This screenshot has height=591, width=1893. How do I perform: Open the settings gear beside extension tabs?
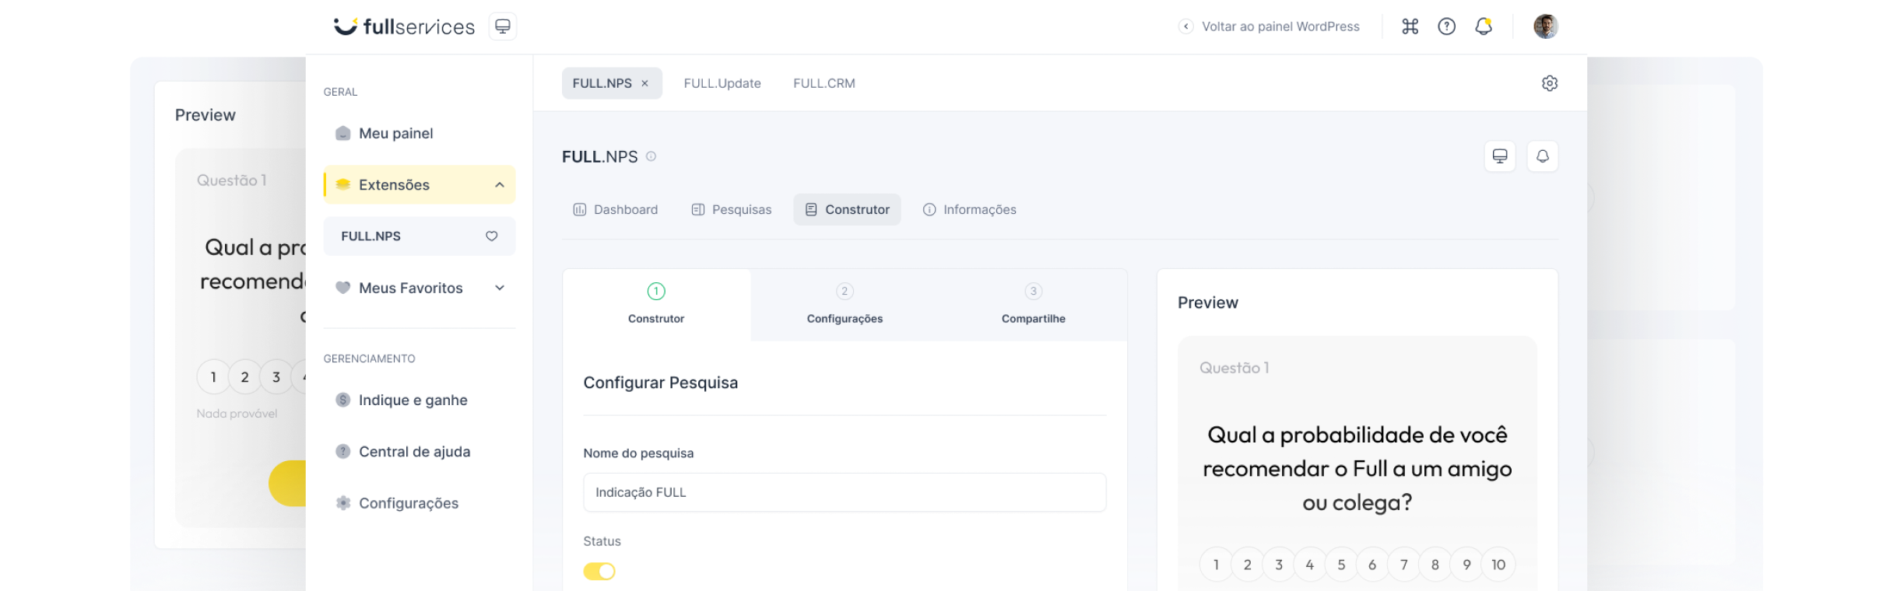point(1549,83)
